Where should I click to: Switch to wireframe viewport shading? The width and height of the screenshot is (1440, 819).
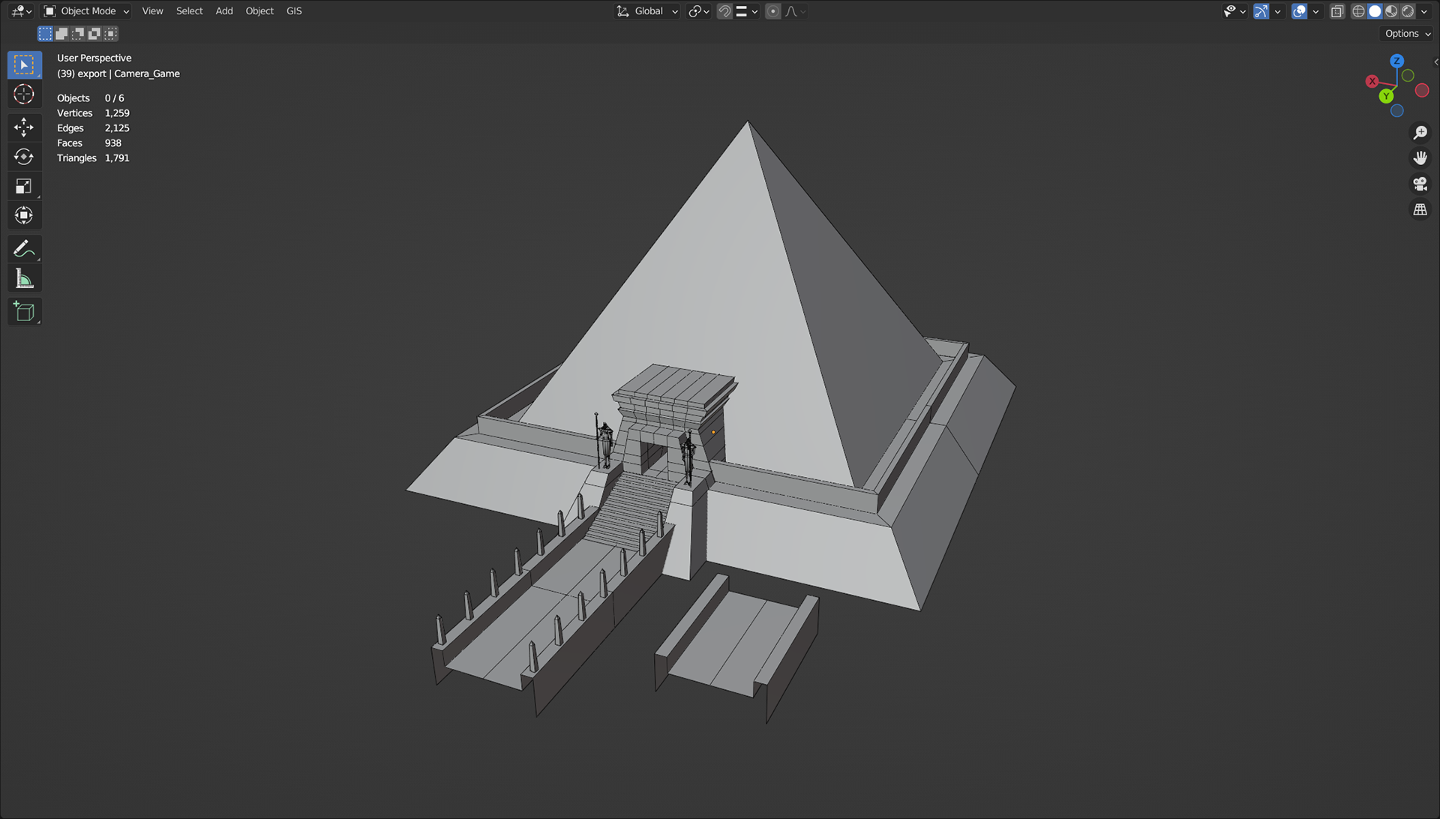(x=1358, y=11)
